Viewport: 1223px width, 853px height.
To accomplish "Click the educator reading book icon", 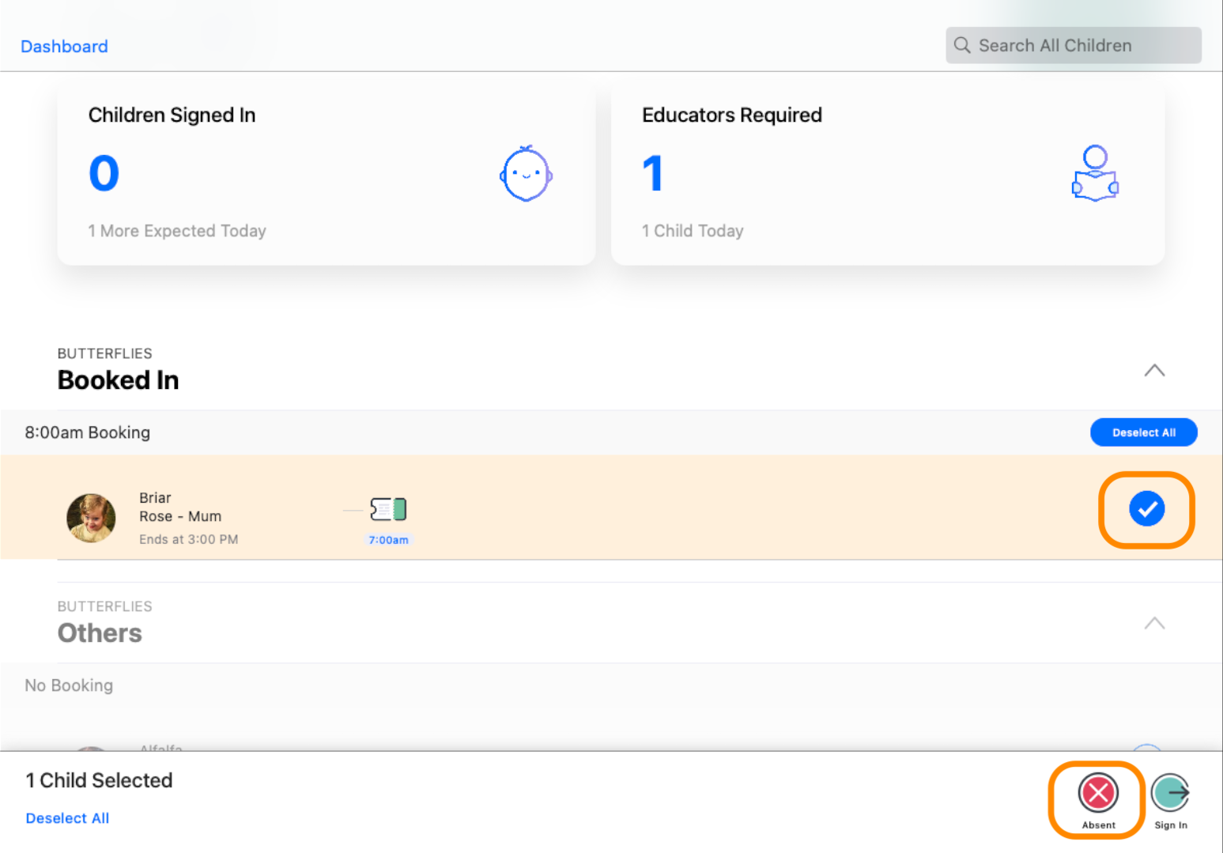I will [1095, 174].
